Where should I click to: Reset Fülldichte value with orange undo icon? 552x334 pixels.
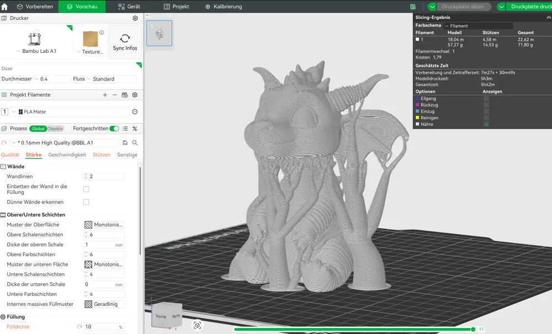click(x=79, y=327)
